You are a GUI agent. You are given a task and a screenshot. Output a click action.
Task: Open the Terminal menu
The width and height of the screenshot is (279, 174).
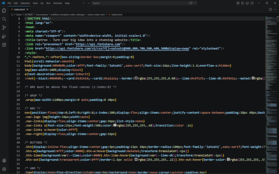57,3
